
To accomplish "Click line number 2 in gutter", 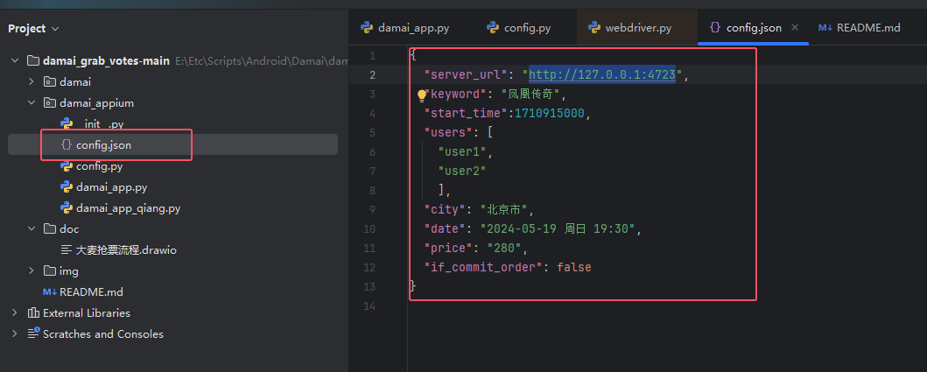I will (x=372, y=74).
